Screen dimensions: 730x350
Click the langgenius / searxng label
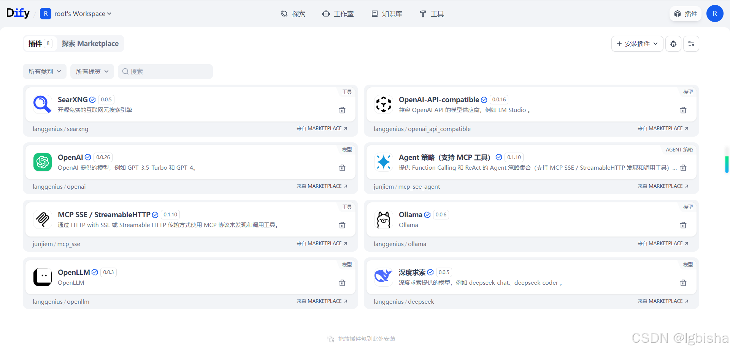click(x=60, y=129)
